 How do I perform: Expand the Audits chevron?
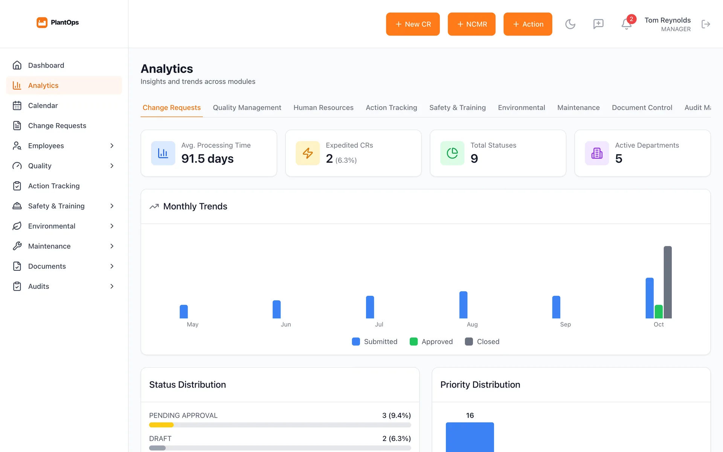112,286
